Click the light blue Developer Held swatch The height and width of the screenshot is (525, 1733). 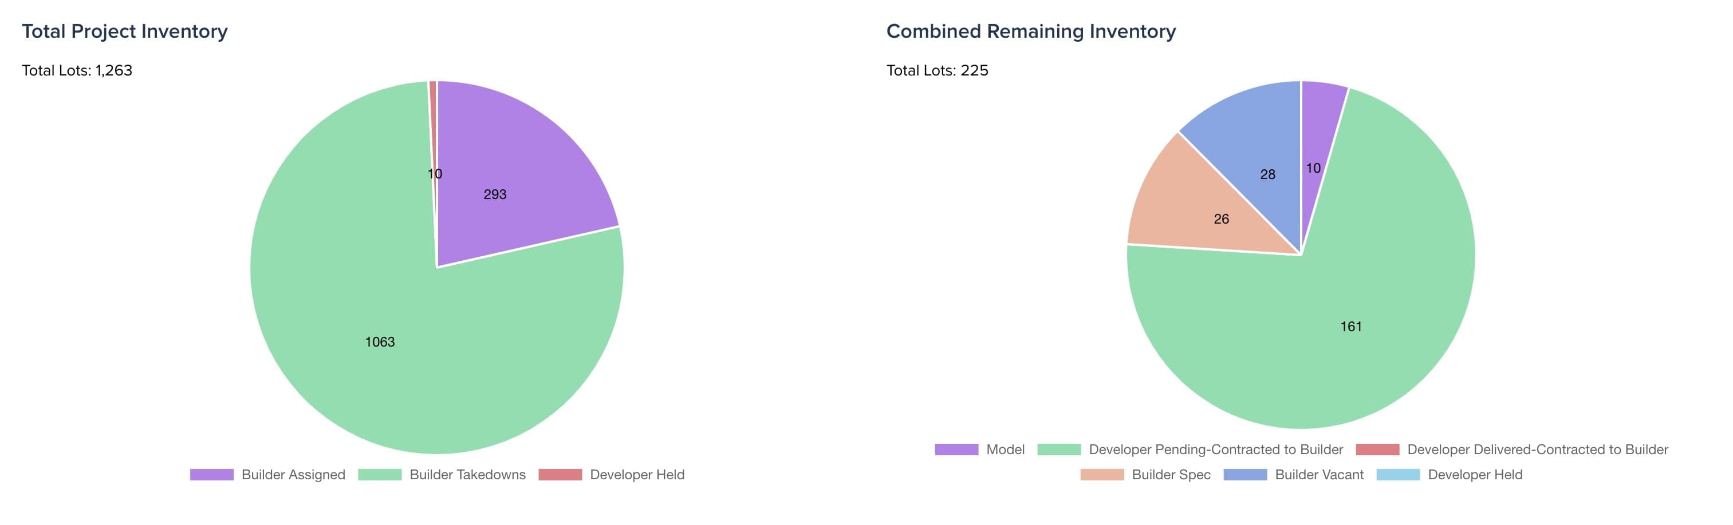pos(1398,475)
